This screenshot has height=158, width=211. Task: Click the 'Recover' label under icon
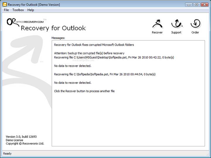coord(157,32)
